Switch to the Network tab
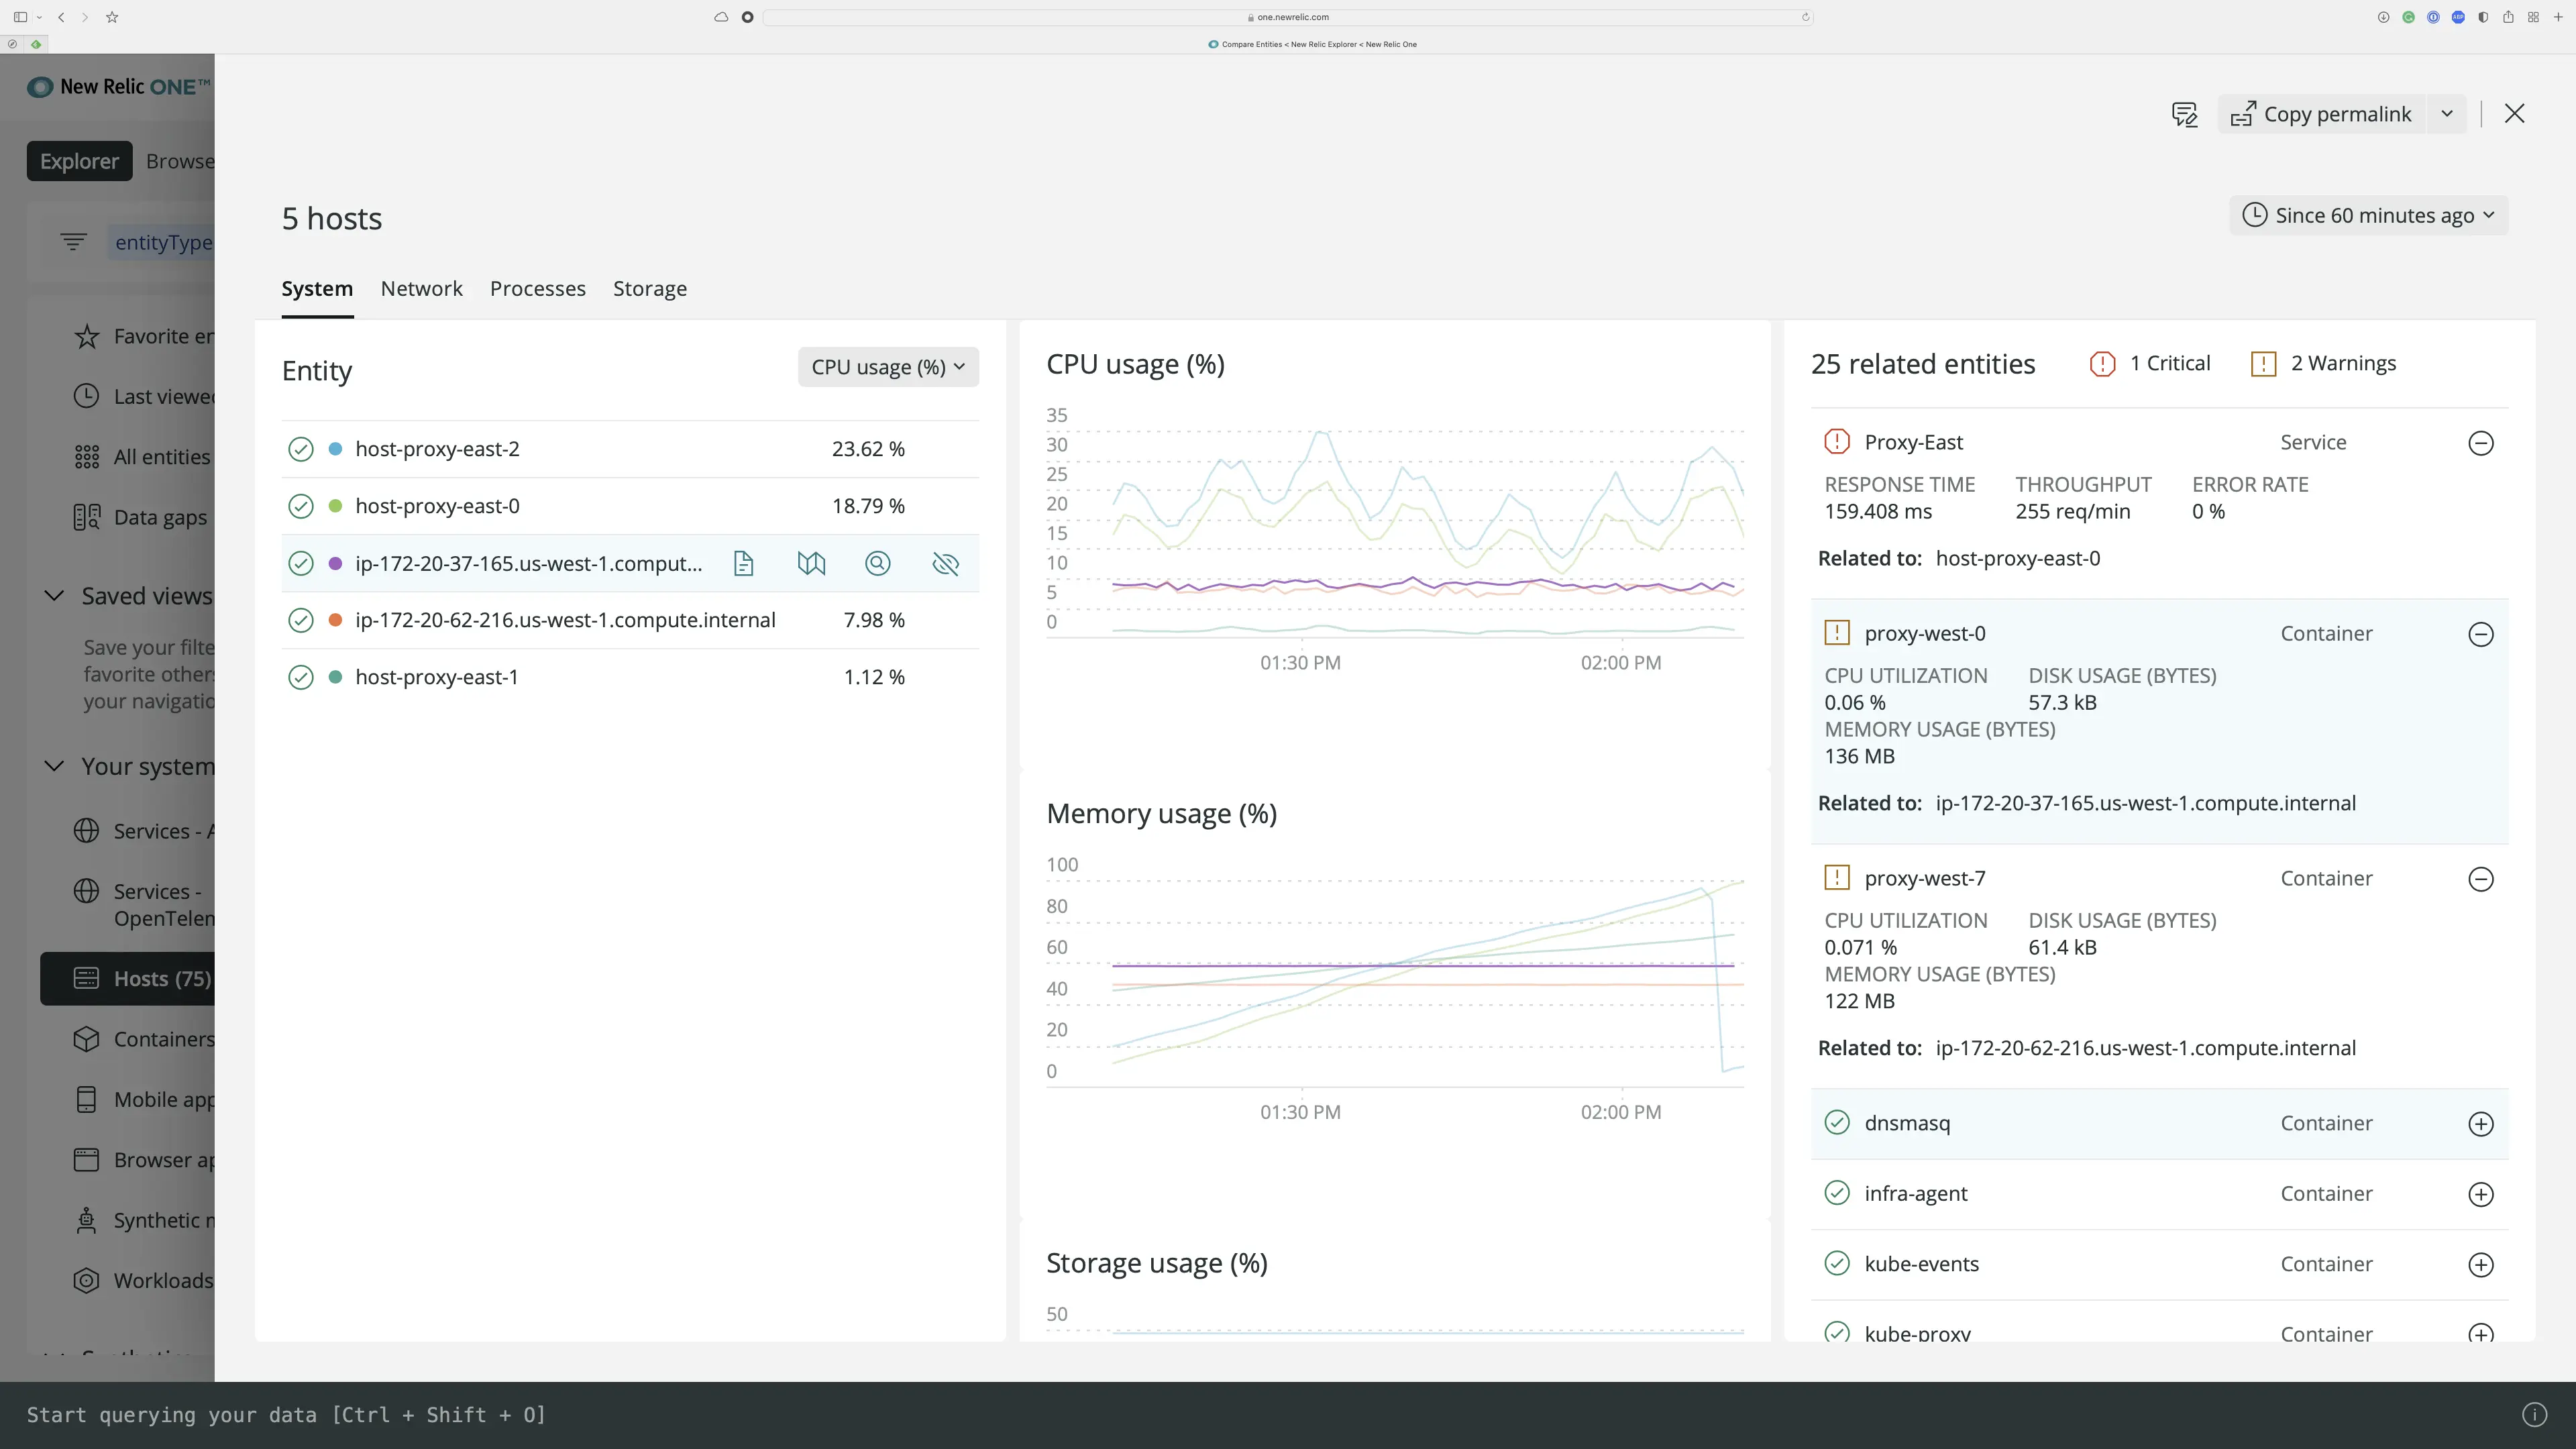Image resolution: width=2576 pixels, height=1449 pixels. coord(421,288)
